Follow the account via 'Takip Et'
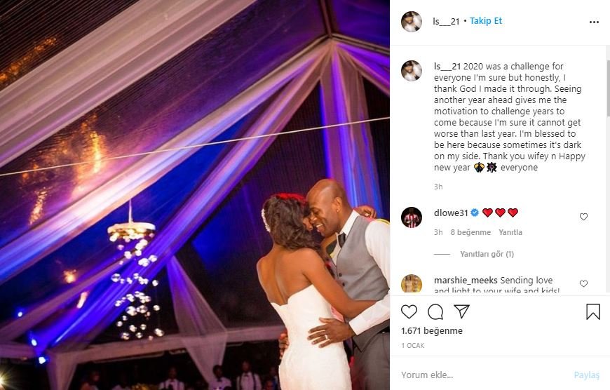The width and height of the screenshot is (610, 390). [x=486, y=21]
